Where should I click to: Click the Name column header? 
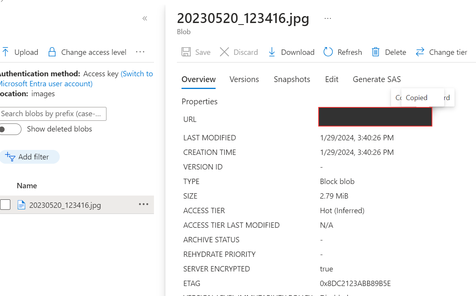[27, 186]
